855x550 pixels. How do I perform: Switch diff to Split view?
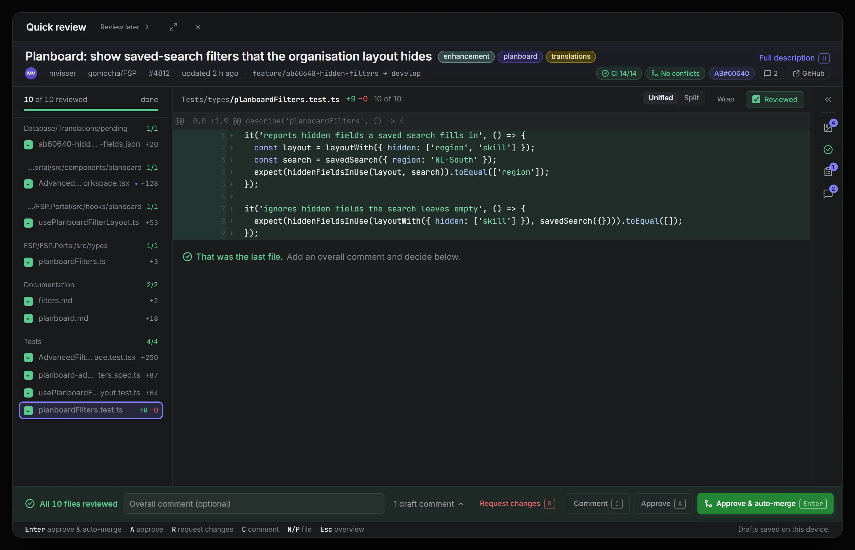click(691, 98)
